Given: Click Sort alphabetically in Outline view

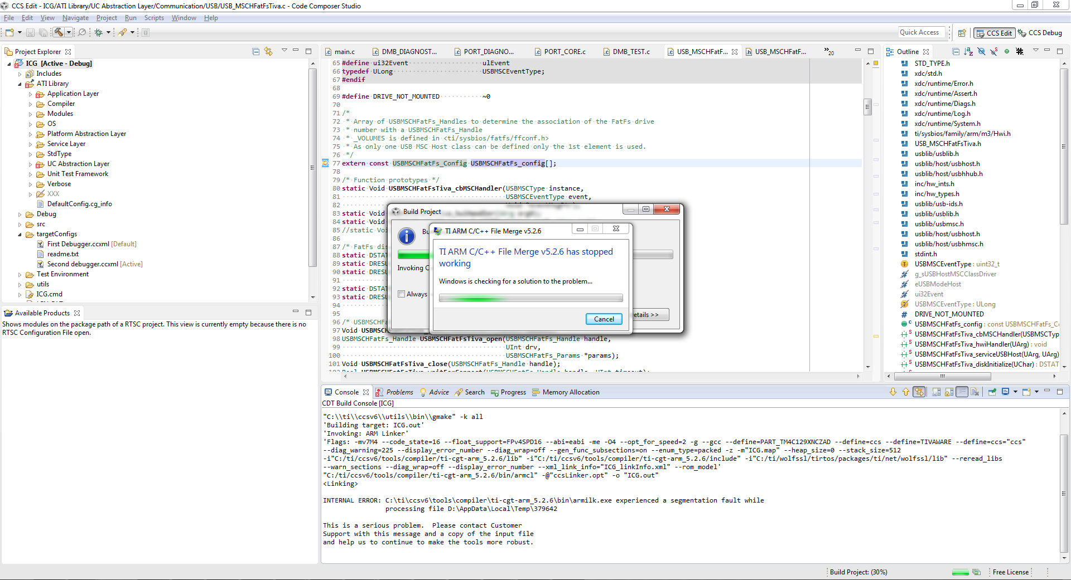Looking at the screenshot, I should tap(968, 51).
